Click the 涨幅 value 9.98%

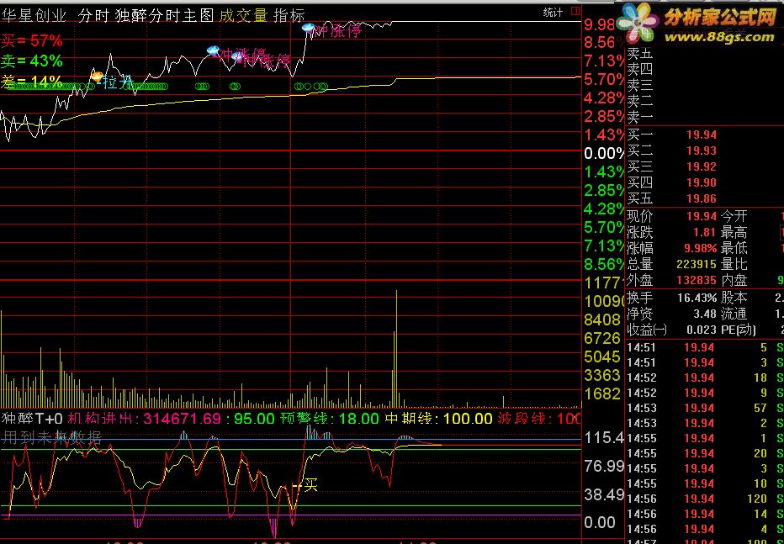pos(699,248)
